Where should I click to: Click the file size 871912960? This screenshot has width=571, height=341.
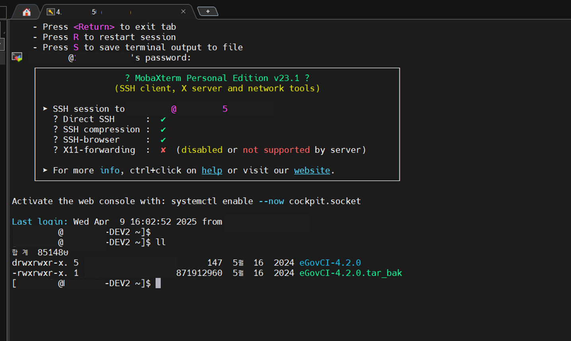coord(199,273)
